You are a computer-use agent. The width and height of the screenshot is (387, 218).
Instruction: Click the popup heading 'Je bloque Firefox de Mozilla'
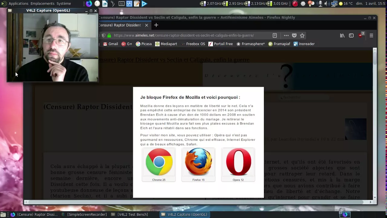point(190,97)
